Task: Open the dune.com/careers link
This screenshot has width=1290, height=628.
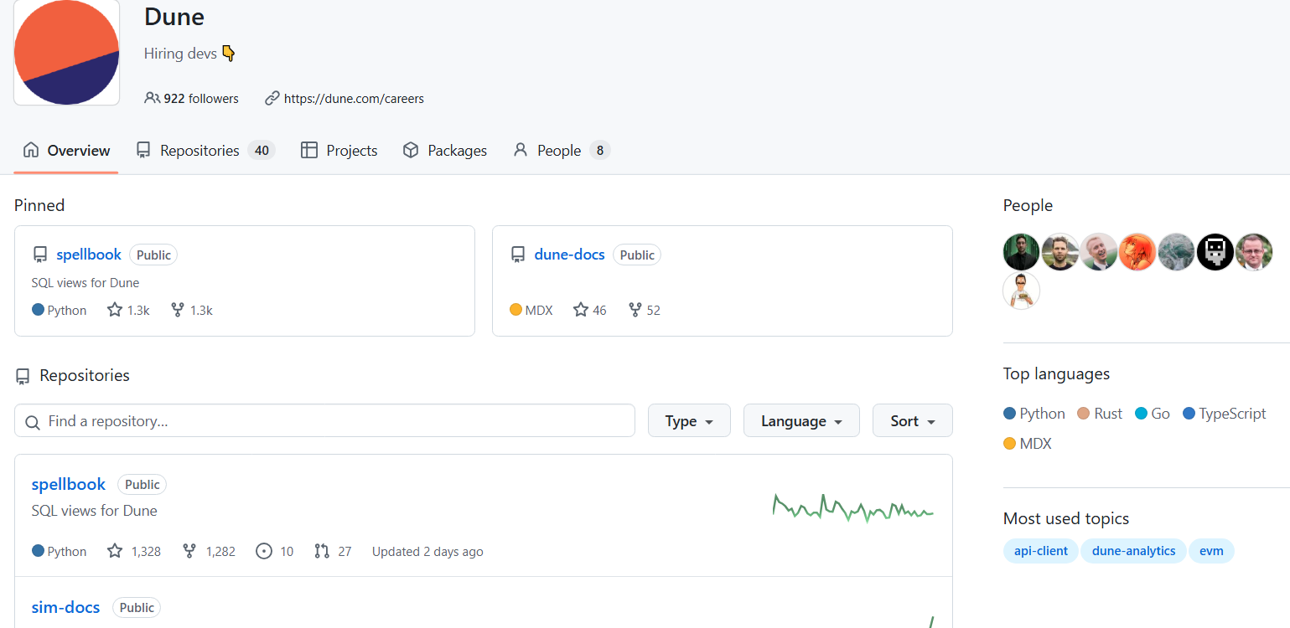Action: click(353, 98)
